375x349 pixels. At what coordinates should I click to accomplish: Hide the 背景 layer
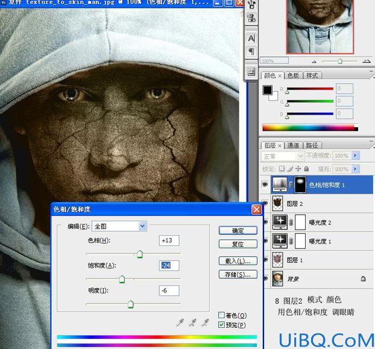[x=266, y=278]
